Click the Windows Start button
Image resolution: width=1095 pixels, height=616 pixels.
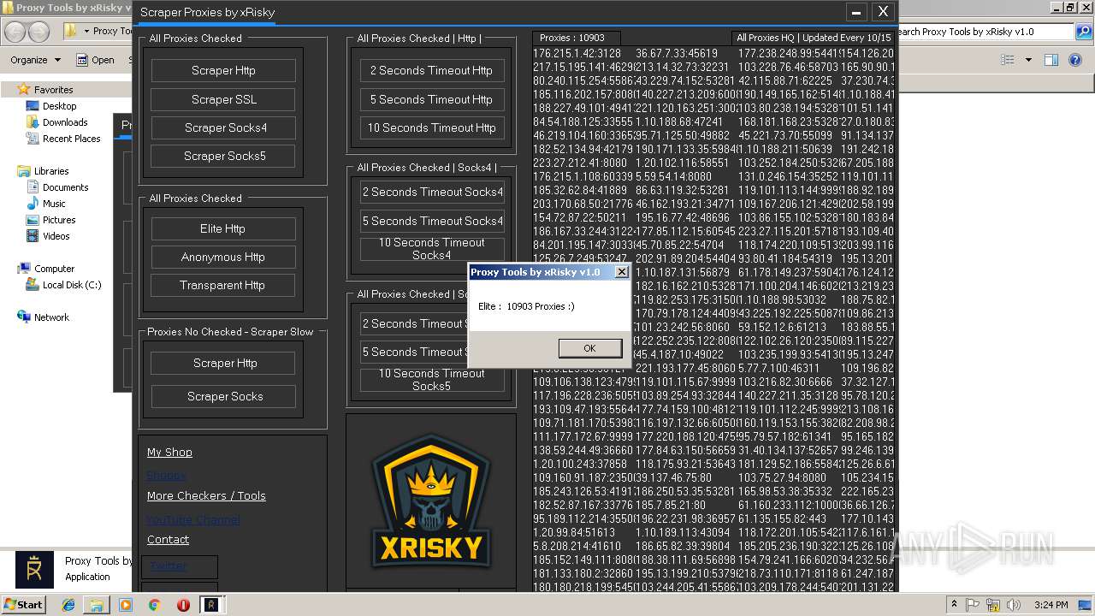(x=23, y=604)
